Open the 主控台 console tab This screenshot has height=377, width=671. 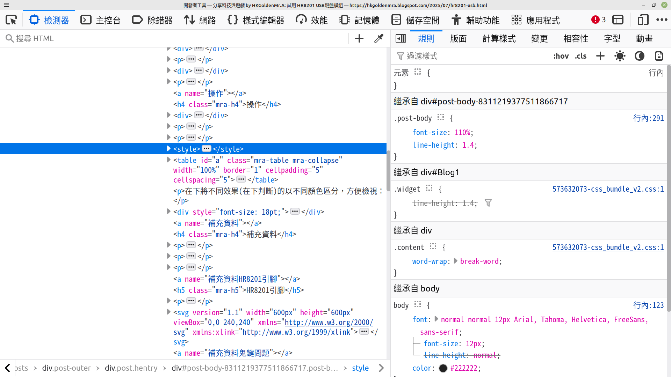click(x=100, y=20)
